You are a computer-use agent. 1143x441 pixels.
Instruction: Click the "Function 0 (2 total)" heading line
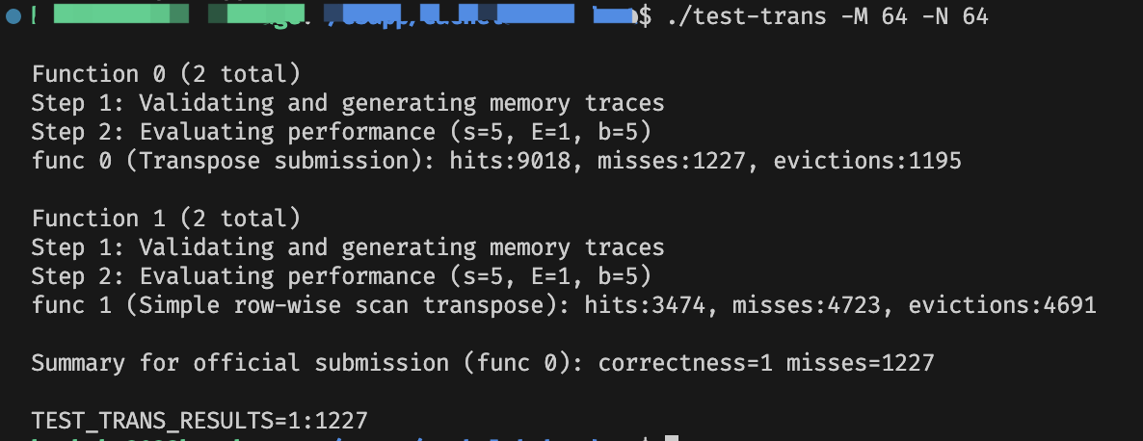[x=166, y=74]
